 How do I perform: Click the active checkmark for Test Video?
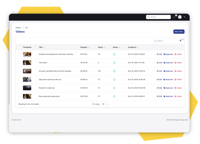click(114, 62)
